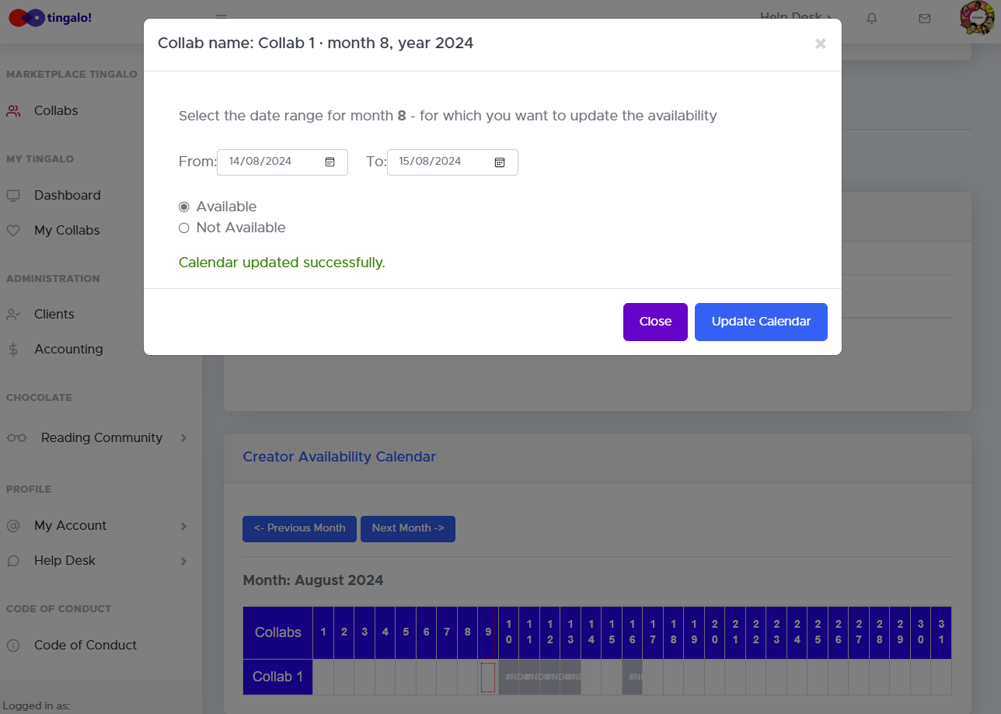The image size is (1001, 714).
Task: Click the Next Month button
Action: coord(407,528)
